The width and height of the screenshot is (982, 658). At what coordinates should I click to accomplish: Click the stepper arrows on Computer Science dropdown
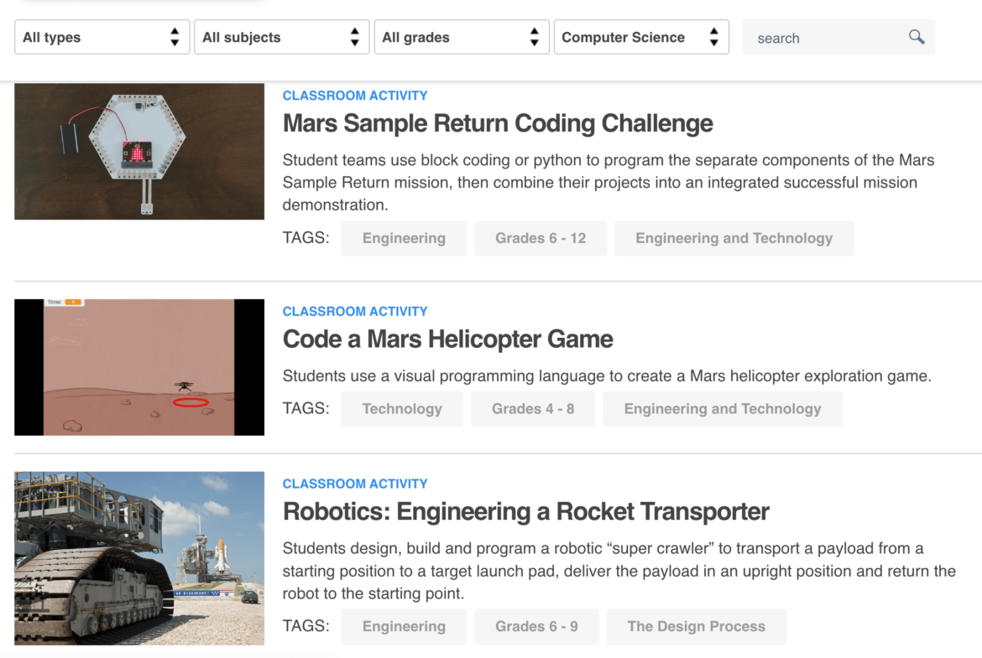[713, 37]
